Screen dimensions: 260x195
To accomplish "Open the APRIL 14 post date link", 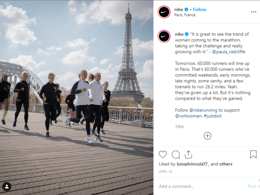I will tap(165, 171).
